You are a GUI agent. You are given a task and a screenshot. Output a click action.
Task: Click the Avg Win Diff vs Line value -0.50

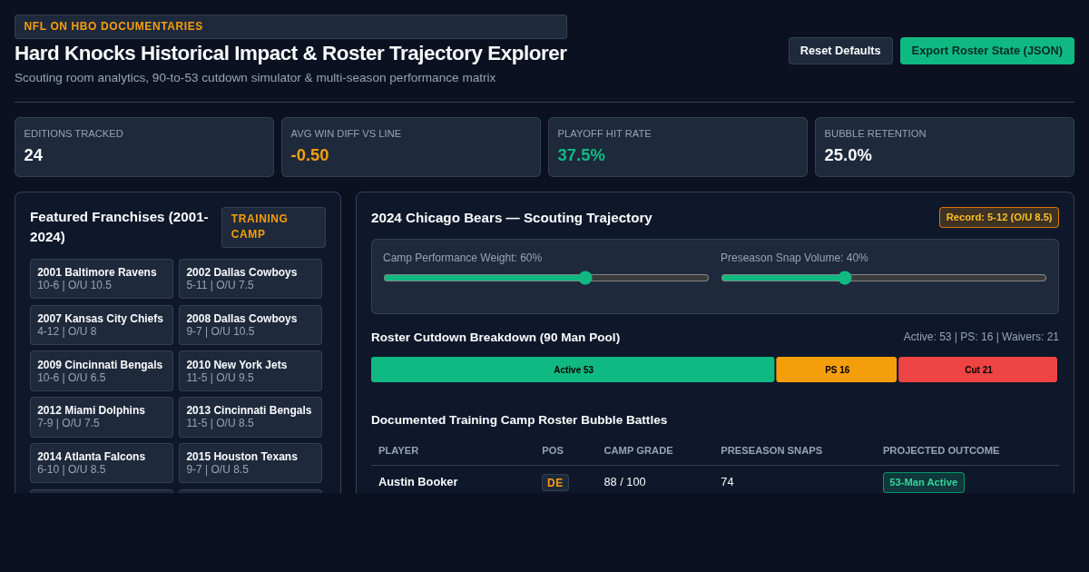pyautogui.click(x=309, y=155)
